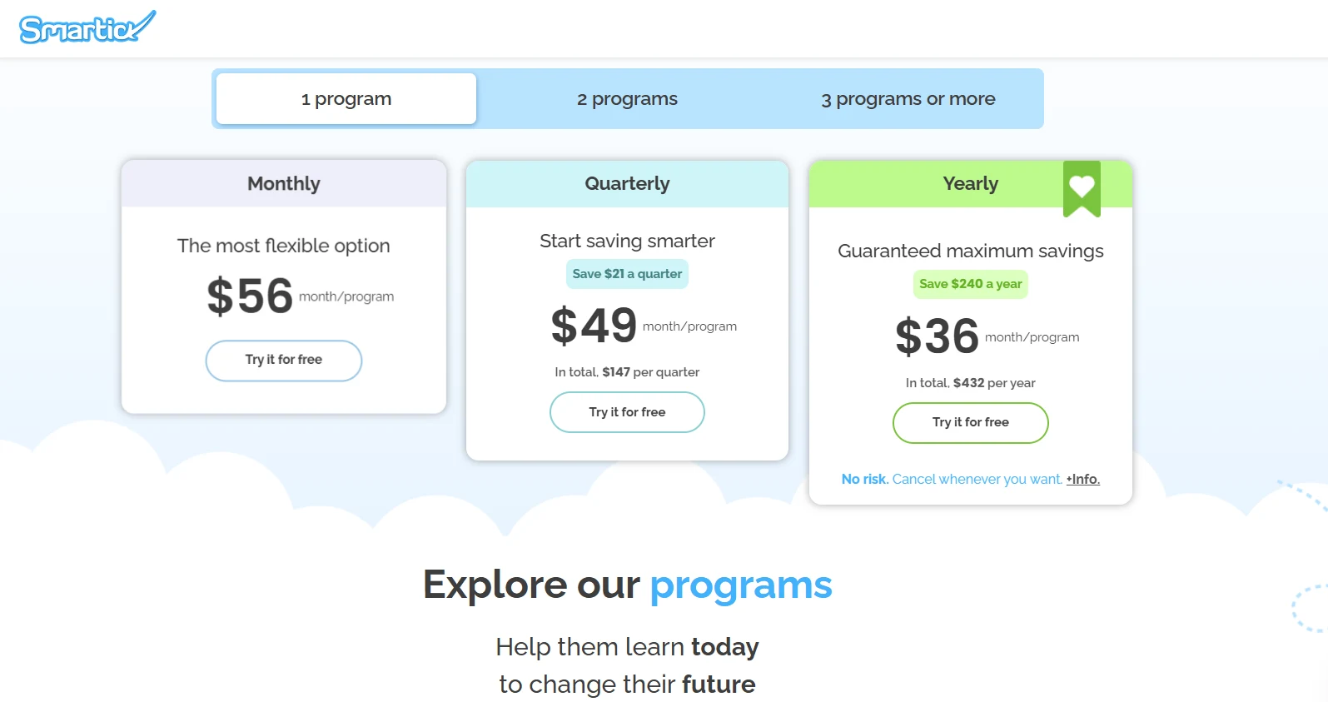This screenshot has height=702, width=1328.
Task: Click the $56 monthly price
Action: 250,296
